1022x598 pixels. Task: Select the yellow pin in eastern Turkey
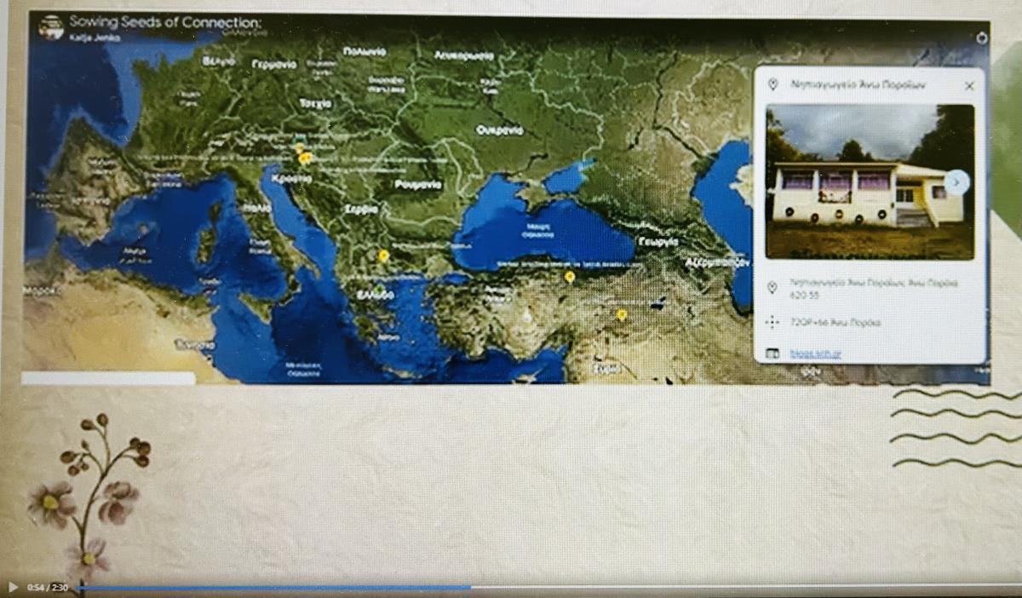point(622,314)
